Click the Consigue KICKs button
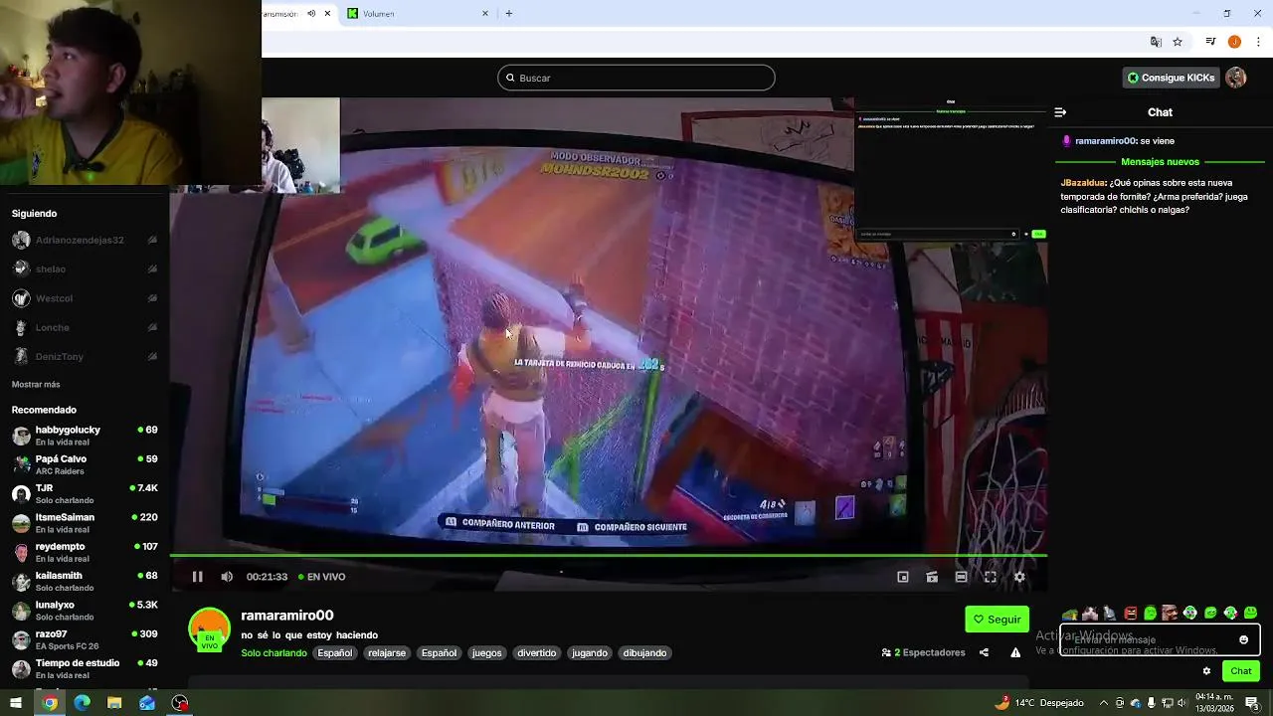Viewport: 1273px width, 716px height. click(1171, 78)
